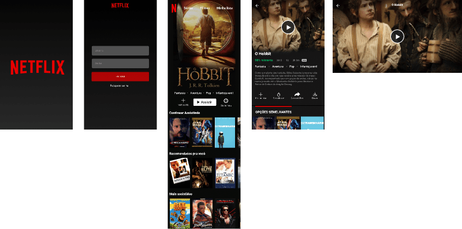The width and height of the screenshot is (462, 229).
Task: Open the Street Fighter poster
Action: pos(202,213)
